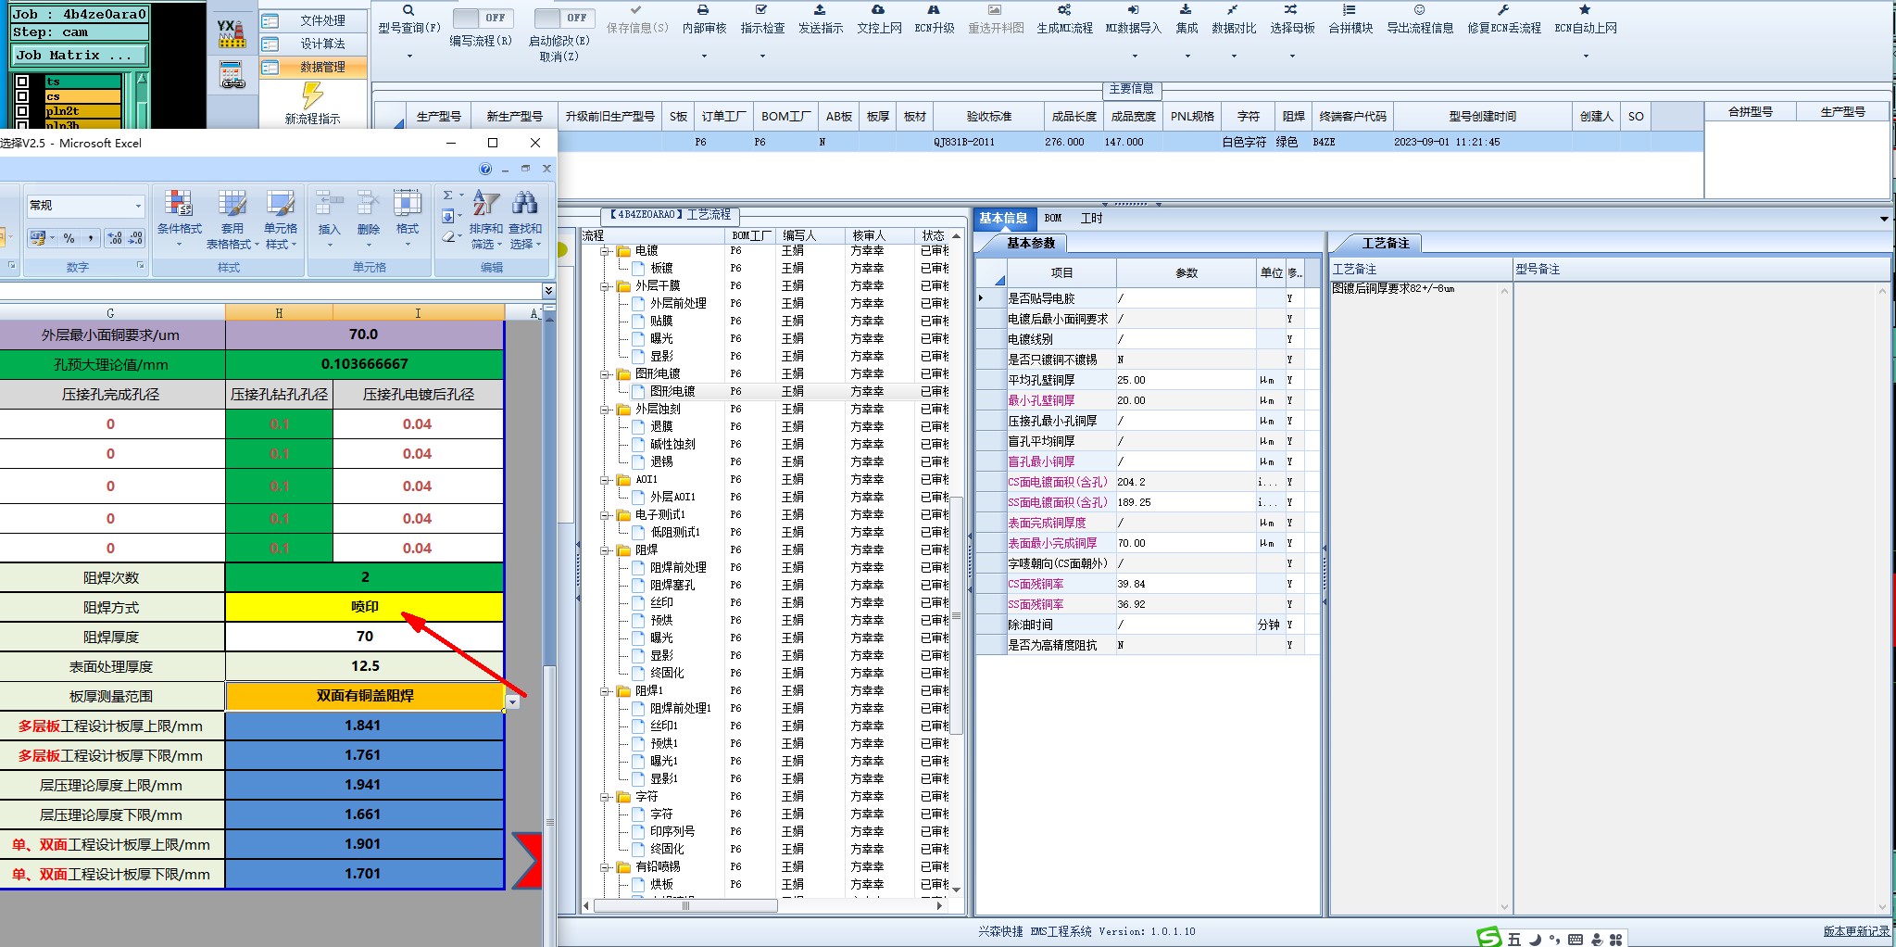Switch to the BOM tab
The image size is (1896, 947).
click(1053, 219)
